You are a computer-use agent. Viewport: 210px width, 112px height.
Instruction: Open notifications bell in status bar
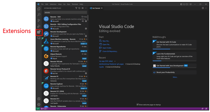pos(206,109)
